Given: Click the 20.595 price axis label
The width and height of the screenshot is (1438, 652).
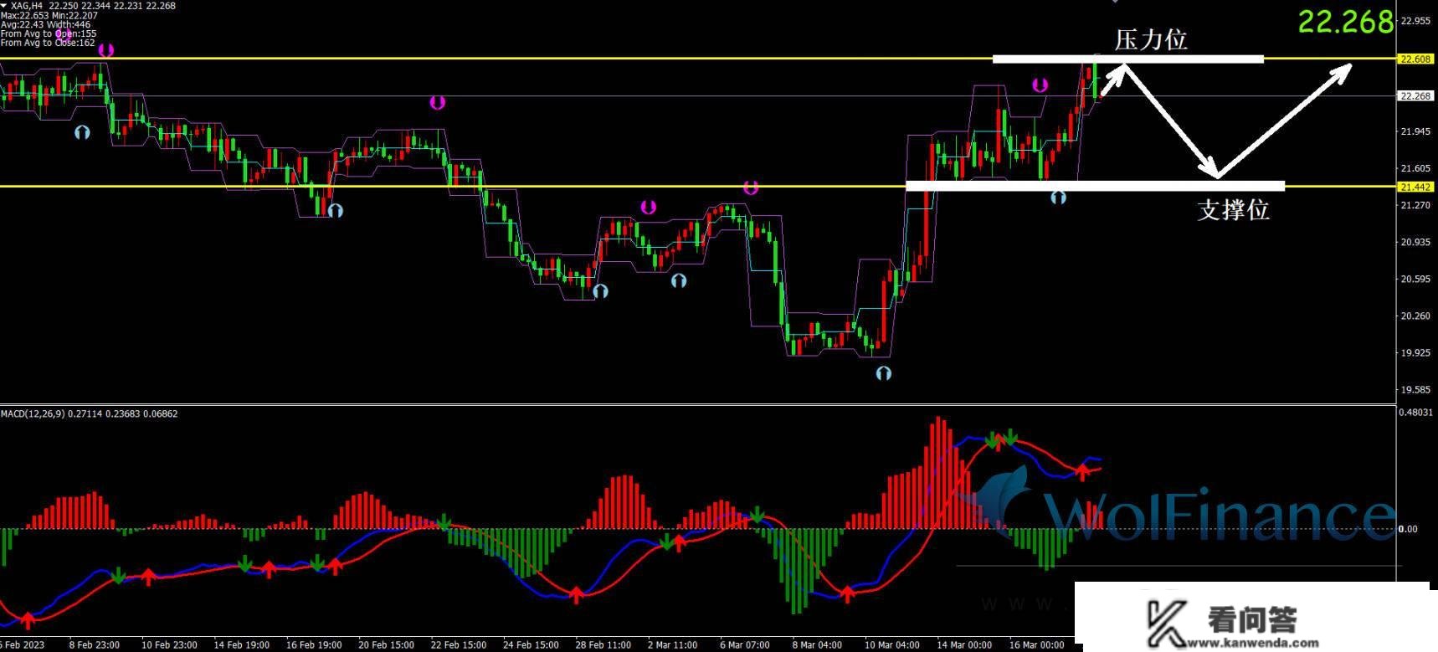Looking at the screenshot, I should tap(1415, 279).
